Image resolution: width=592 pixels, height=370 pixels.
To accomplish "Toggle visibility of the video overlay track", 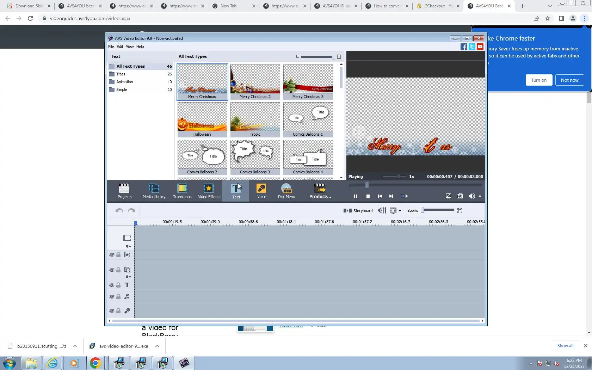I will pyautogui.click(x=112, y=270).
